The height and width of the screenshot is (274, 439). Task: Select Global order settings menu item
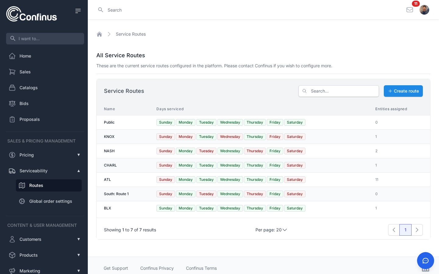(x=51, y=201)
